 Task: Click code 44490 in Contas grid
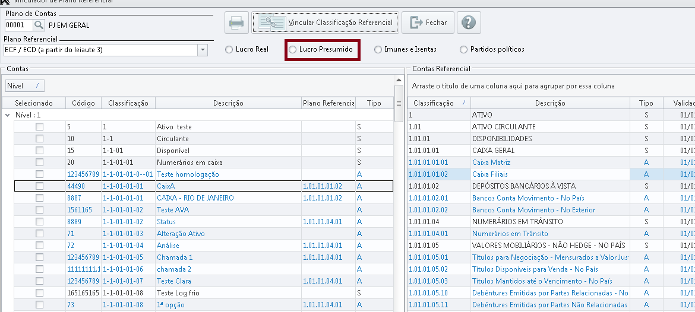coord(76,186)
